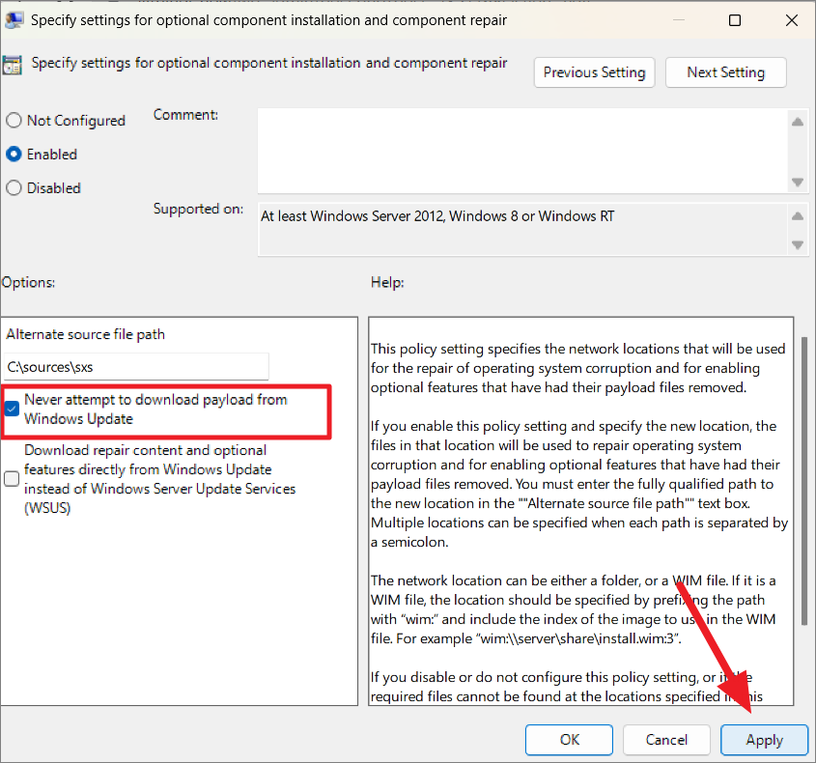Select the Not Configured radio button
This screenshot has width=816, height=763.
(13, 120)
